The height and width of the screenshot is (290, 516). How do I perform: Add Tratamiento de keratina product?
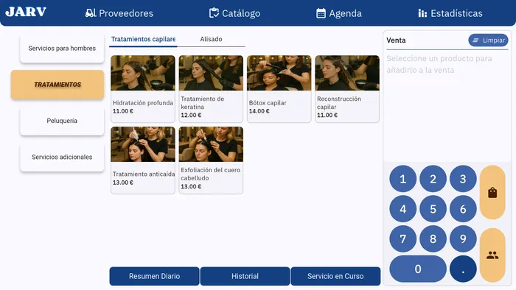[x=211, y=88]
